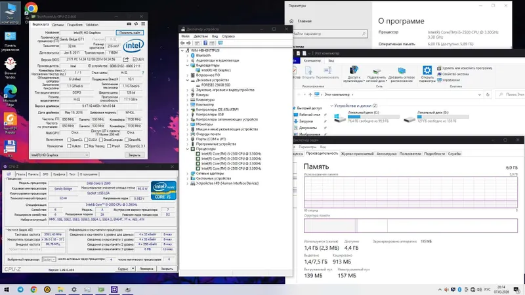Open CPU-Z processor socket selection dropdown

tap(49, 260)
